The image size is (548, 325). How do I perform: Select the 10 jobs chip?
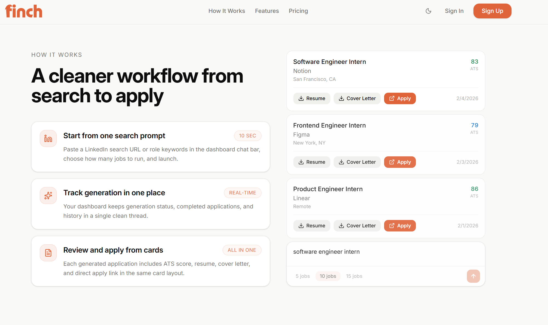(328, 276)
